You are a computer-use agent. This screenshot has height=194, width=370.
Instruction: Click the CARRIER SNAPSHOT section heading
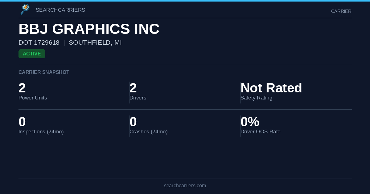[44, 72]
